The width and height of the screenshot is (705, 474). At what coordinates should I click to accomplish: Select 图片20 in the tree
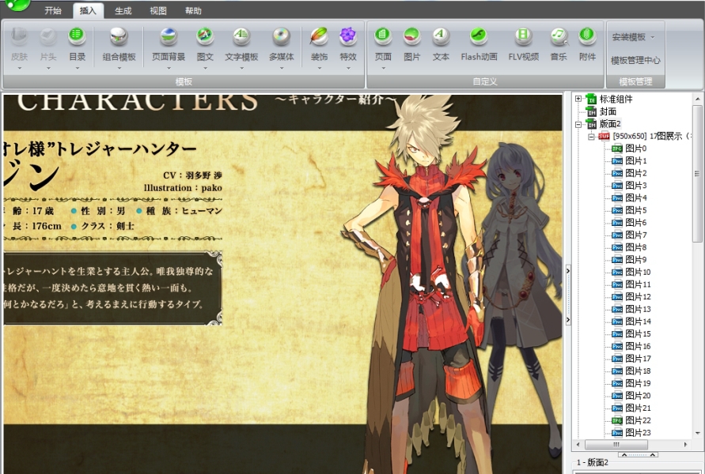click(638, 396)
